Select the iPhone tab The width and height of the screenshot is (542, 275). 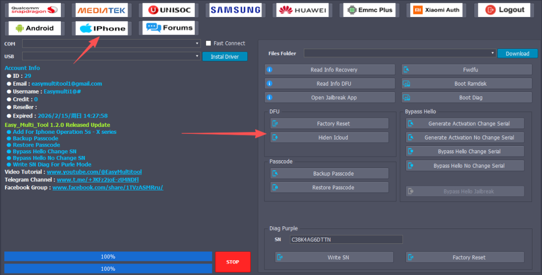coord(101,28)
